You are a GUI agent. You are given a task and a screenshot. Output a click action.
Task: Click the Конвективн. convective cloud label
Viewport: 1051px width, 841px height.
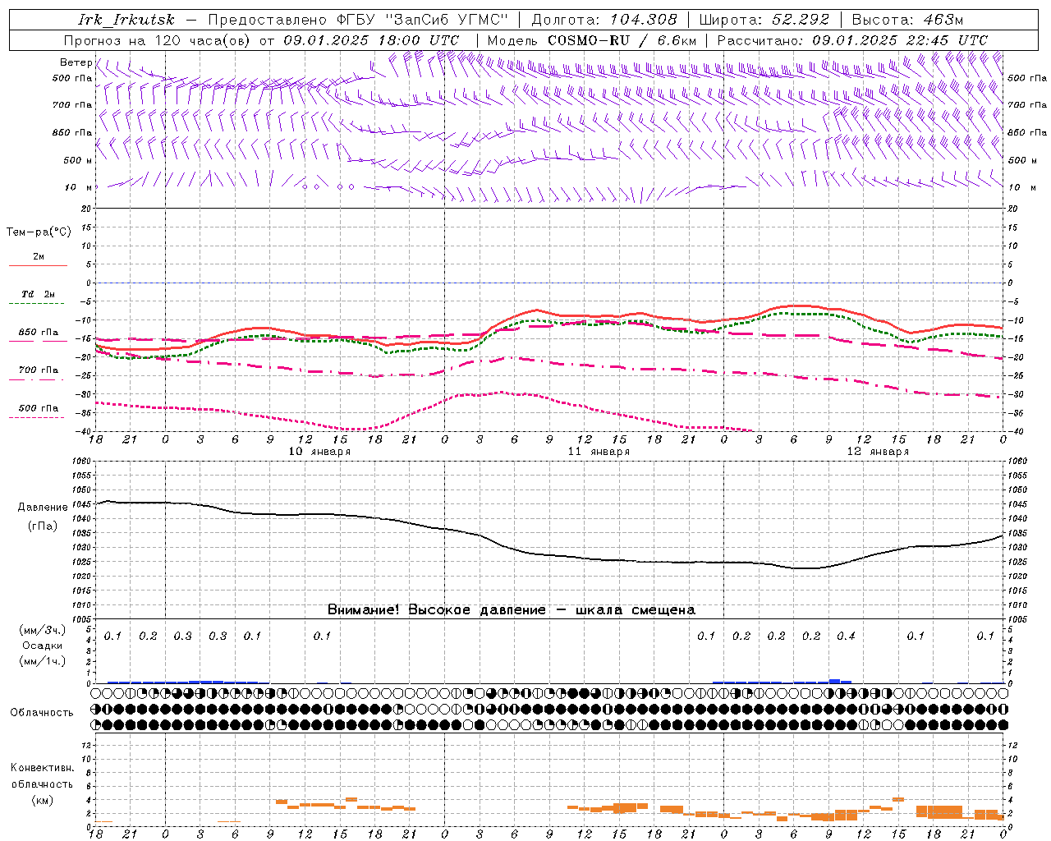42,768
